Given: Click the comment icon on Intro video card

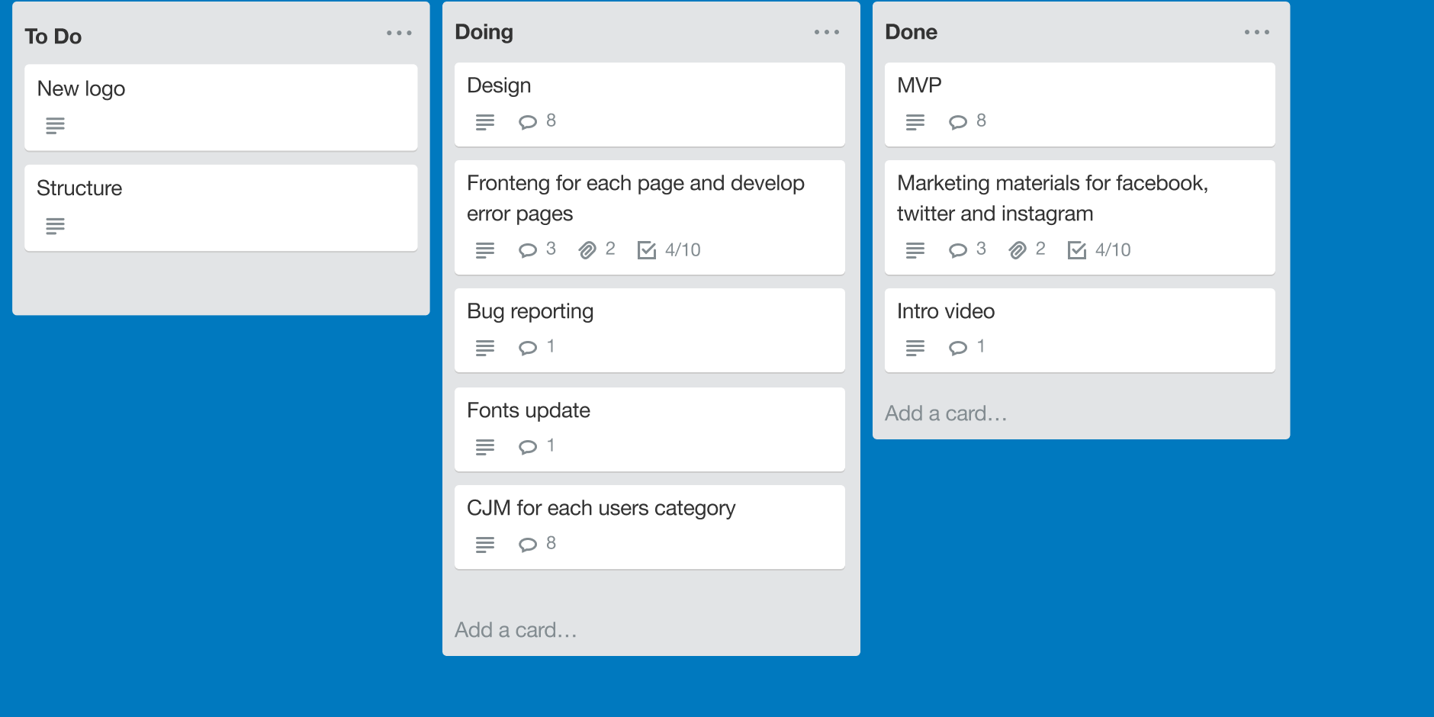Looking at the screenshot, I should [958, 348].
